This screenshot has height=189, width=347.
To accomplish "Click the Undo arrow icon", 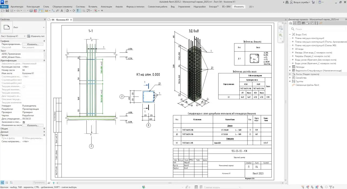I will (18, 11).
